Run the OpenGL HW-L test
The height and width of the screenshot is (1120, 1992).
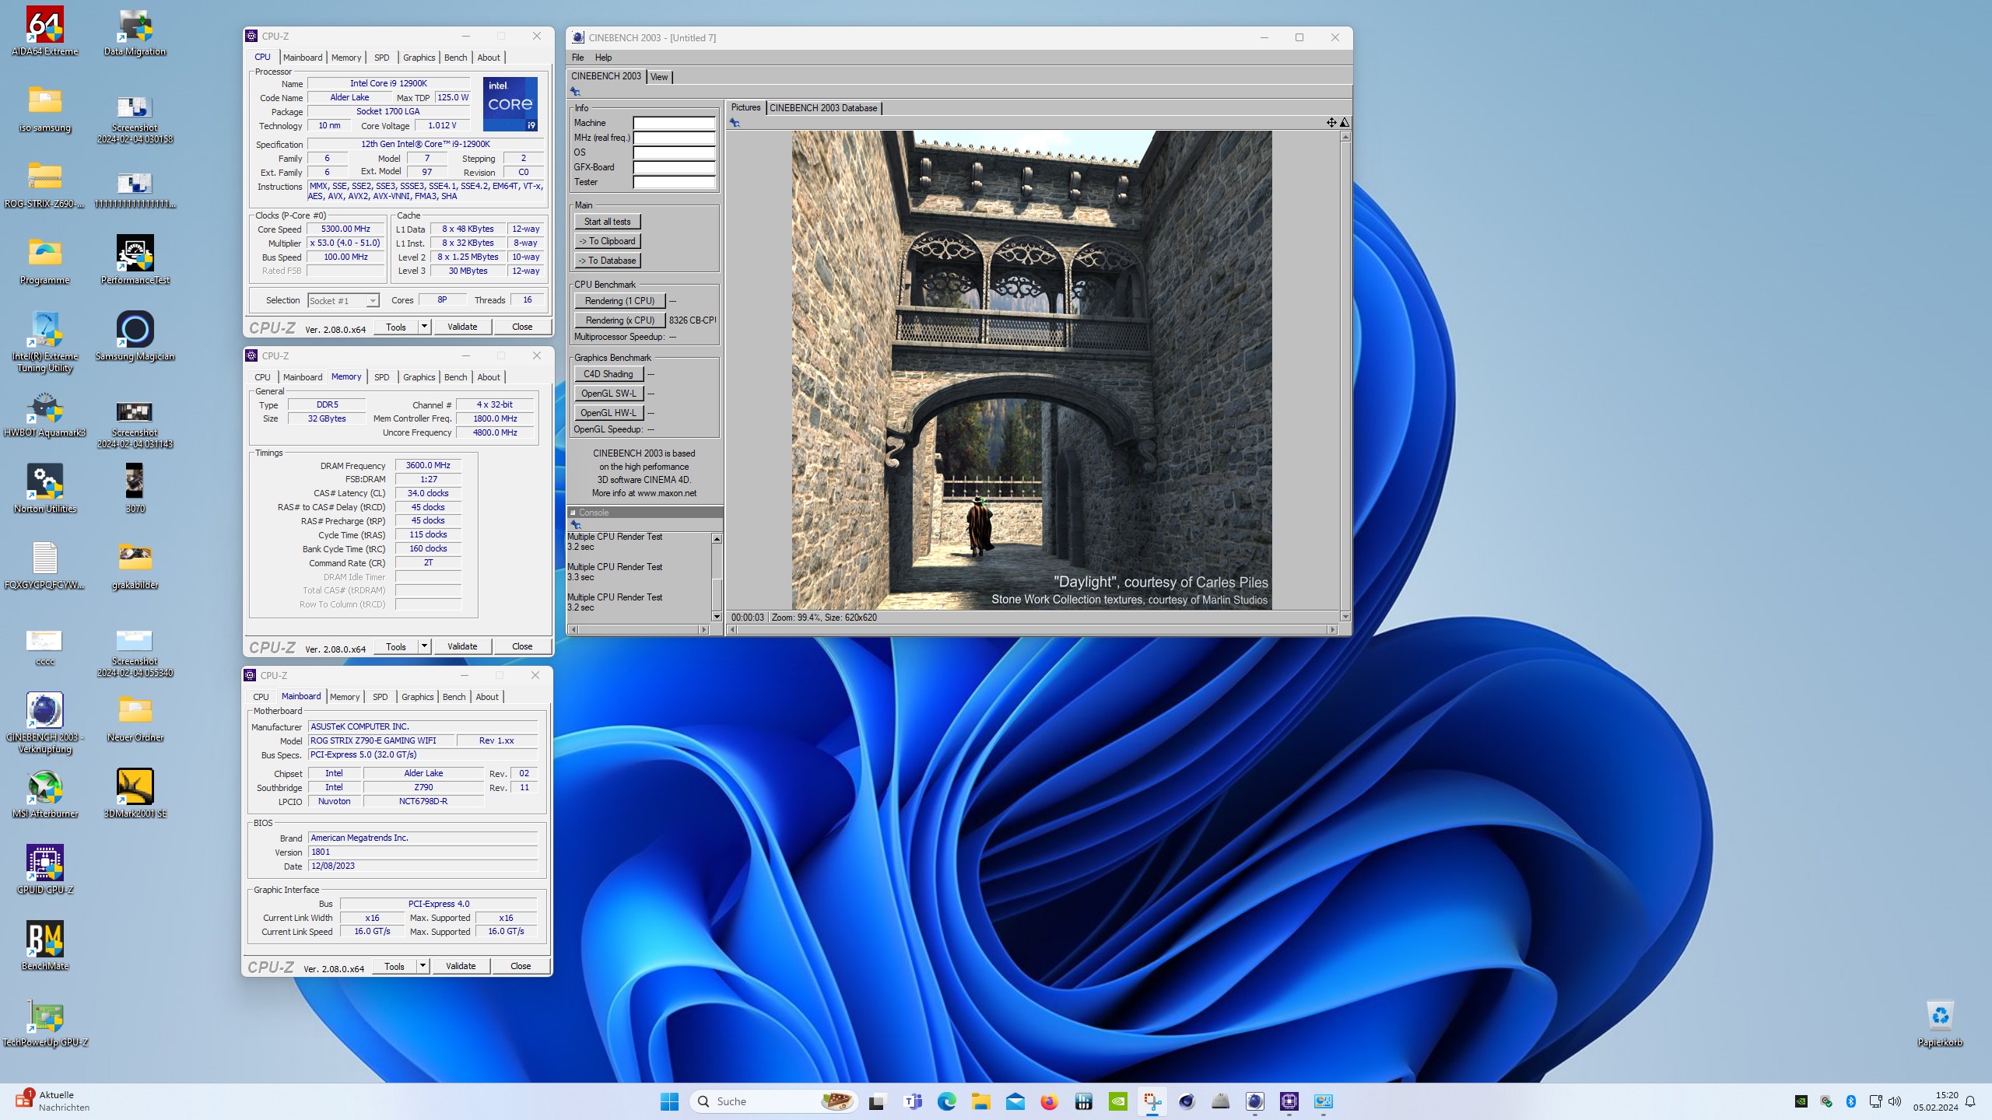click(608, 413)
